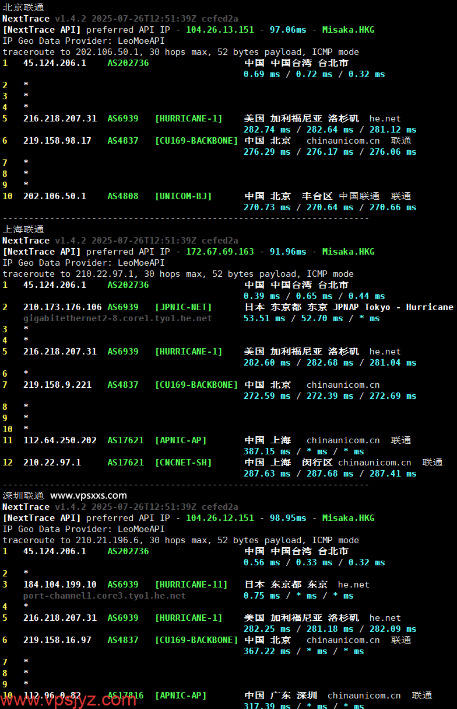This screenshot has width=457, height=709.
Task: Select hop IP address 112.64.250.202
Action: (59, 440)
